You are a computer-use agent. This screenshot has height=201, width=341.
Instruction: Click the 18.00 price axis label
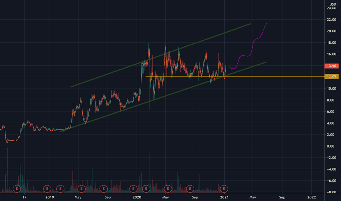tap(331, 43)
